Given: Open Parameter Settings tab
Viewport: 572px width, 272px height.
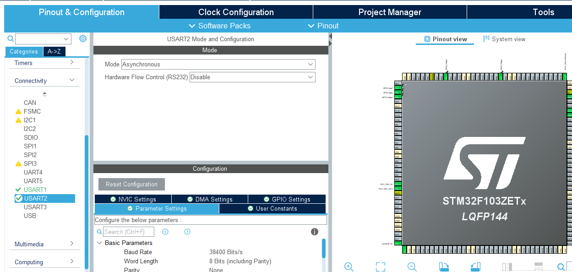Looking at the screenshot, I should (x=157, y=208).
